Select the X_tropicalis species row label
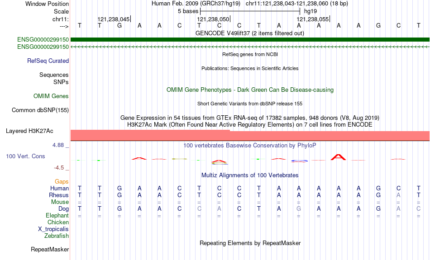Image resolution: width=430 pixels, height=260 pixels. (53, 229)
